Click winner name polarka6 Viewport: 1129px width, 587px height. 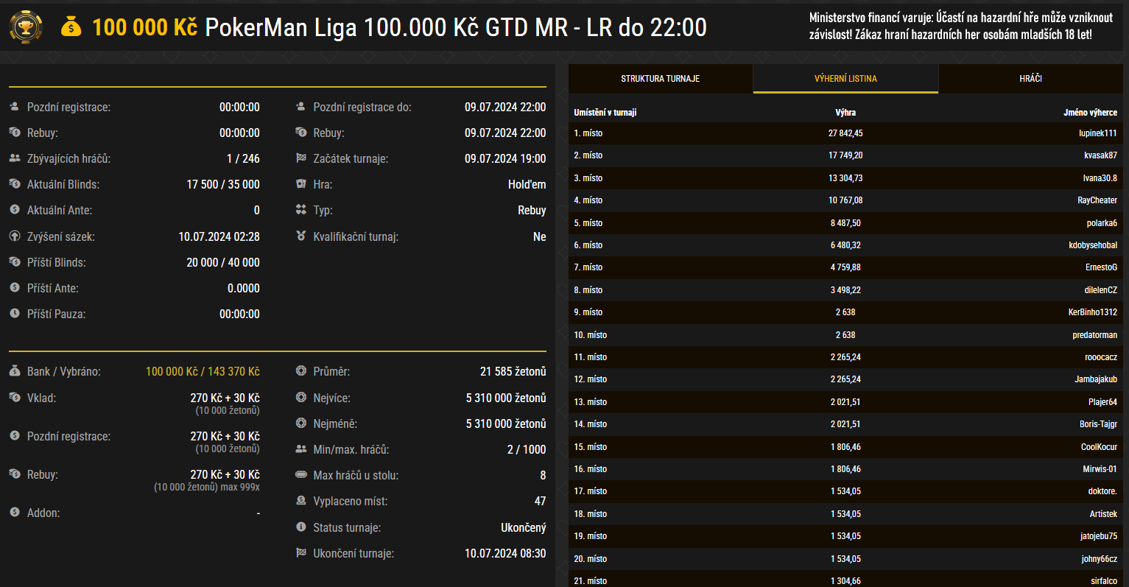1102,223
